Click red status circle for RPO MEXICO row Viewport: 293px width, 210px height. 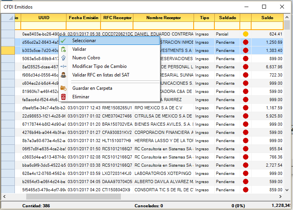246,107
